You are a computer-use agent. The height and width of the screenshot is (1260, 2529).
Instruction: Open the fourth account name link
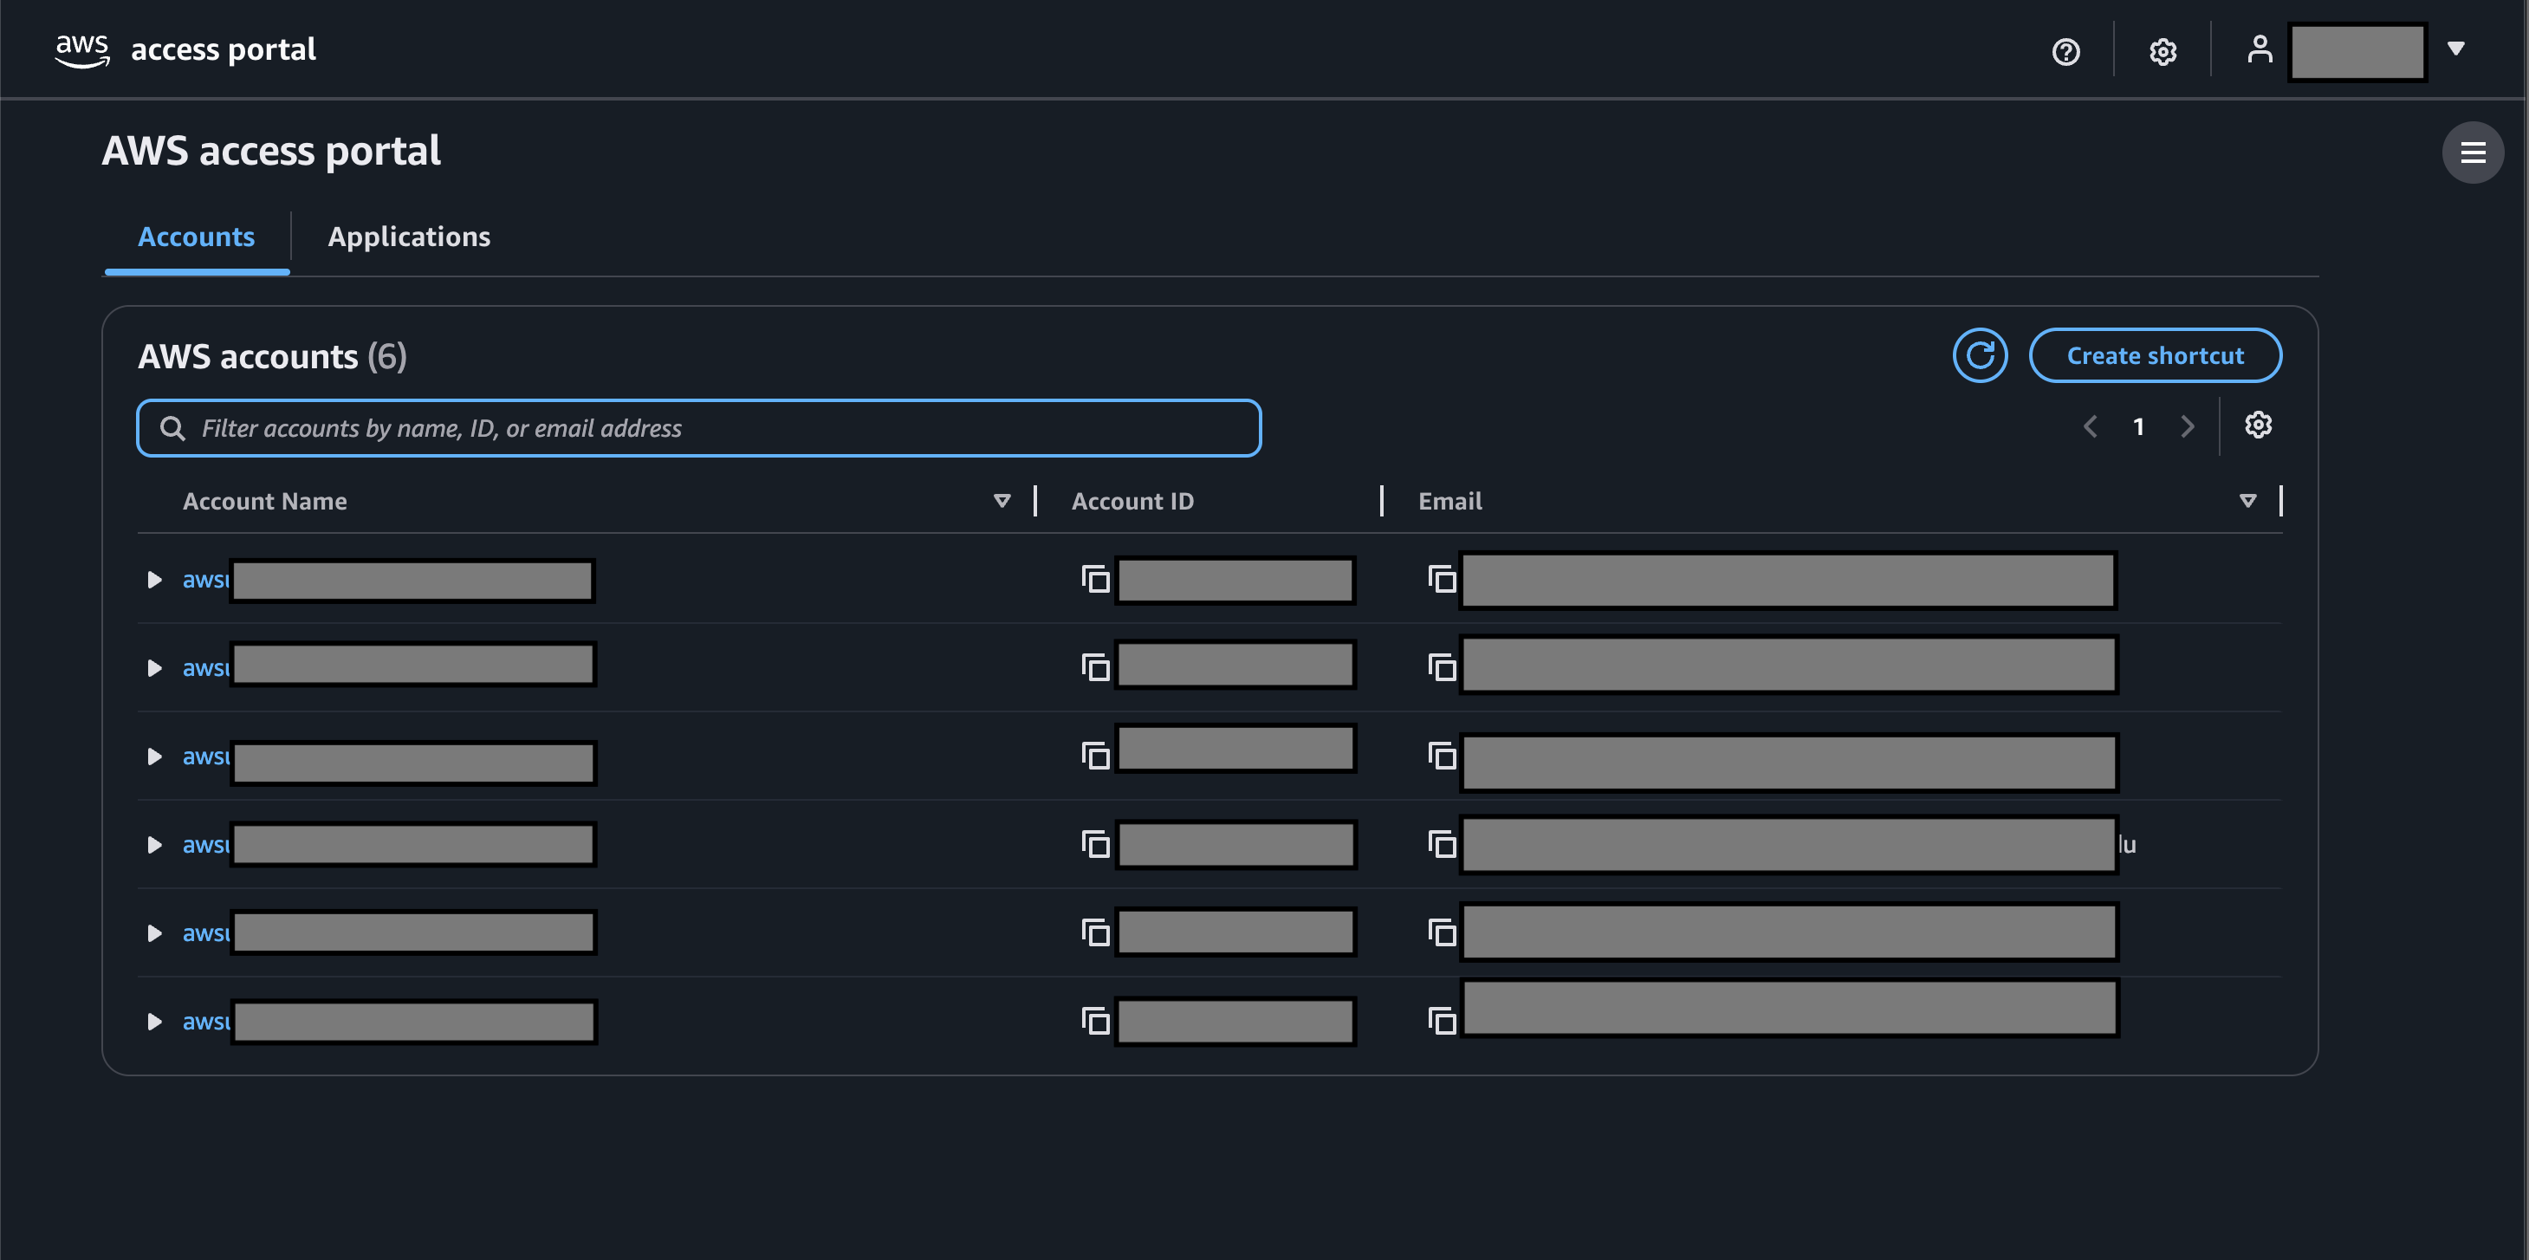388,845
